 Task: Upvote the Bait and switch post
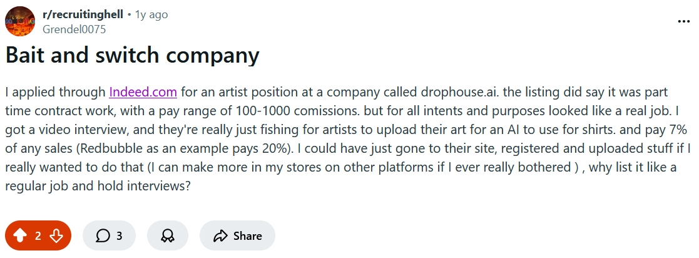point(20,236)
